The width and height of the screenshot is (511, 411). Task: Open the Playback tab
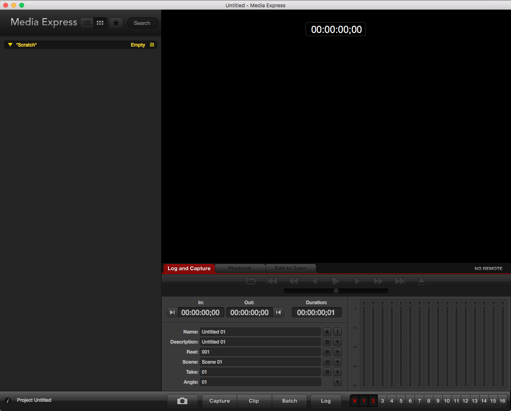point(240,268)
